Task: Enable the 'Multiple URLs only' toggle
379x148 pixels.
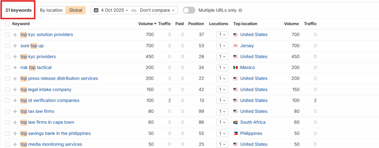Action: pos(189,10)
